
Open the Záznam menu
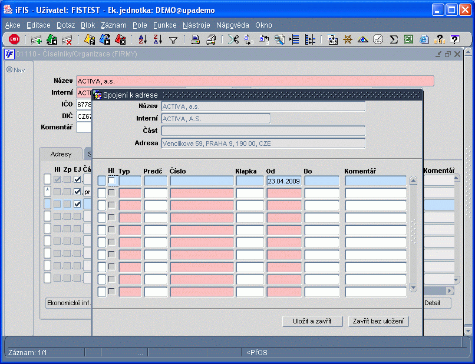tap(114, 25)
